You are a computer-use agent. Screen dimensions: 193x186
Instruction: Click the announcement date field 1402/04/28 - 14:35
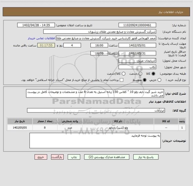(36, 25)
